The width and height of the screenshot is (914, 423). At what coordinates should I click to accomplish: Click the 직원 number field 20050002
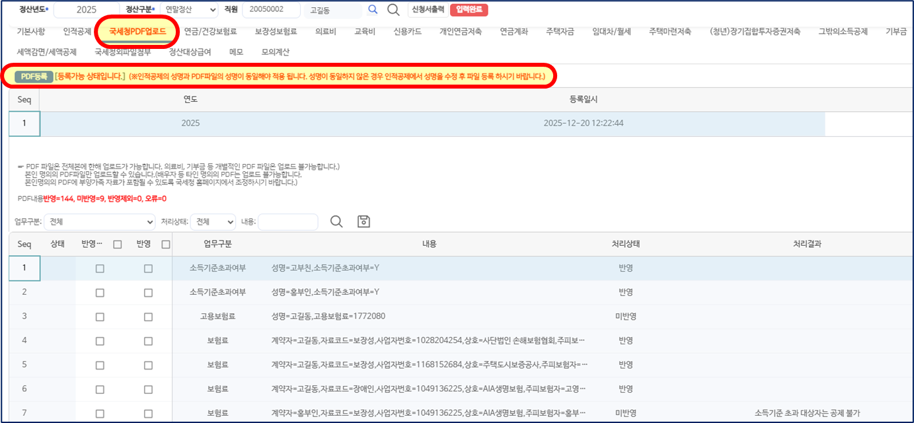point(272,10)
